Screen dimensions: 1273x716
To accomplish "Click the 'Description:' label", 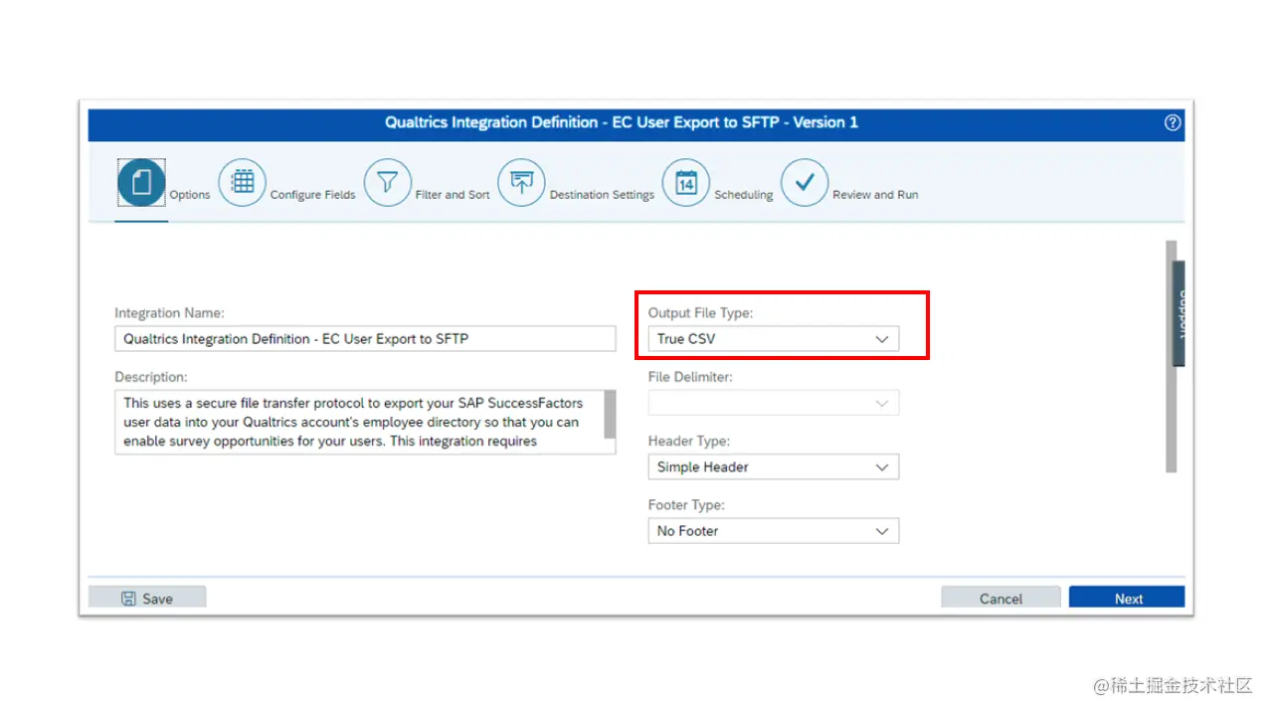I will (150, 377).
